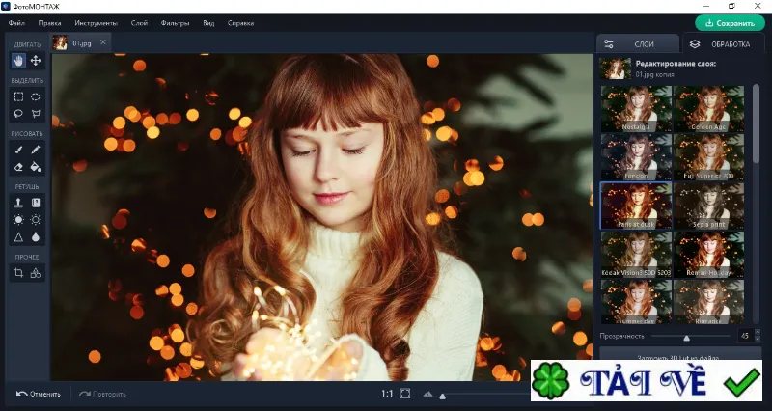Apply the Roman Holiday preset
Viewport: 772px width, 411px height.
[709, 255]
